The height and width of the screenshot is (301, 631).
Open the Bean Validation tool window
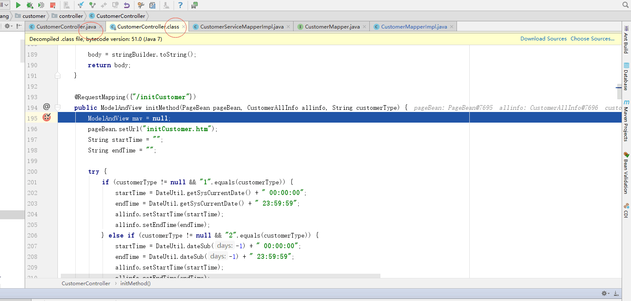click(x=626, y=172)
